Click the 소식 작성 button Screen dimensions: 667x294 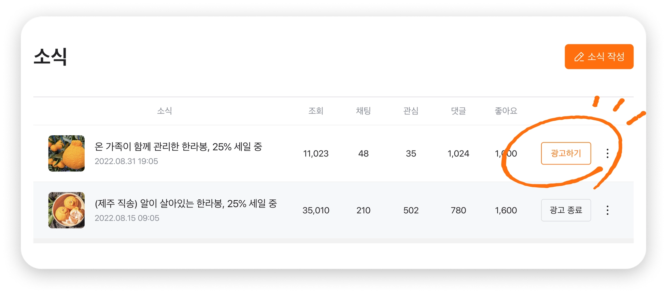599,57
